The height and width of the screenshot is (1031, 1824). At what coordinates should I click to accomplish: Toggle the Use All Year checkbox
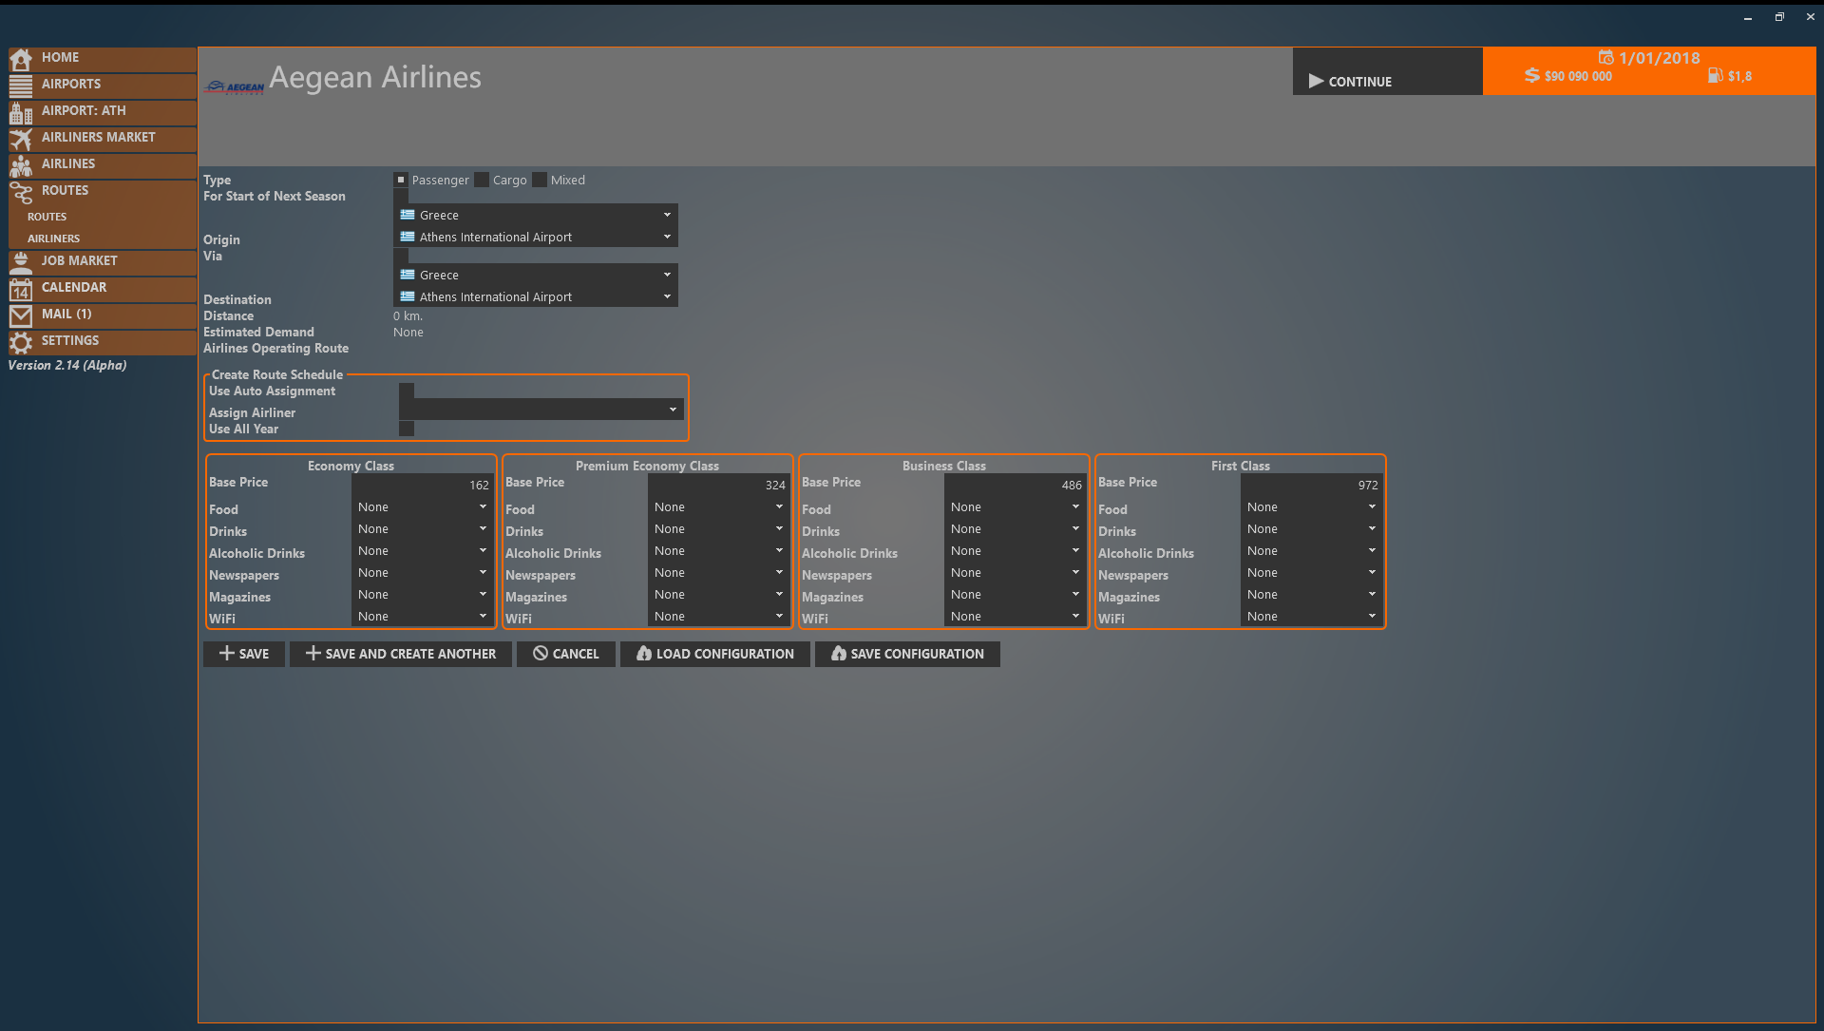(407, 429)
